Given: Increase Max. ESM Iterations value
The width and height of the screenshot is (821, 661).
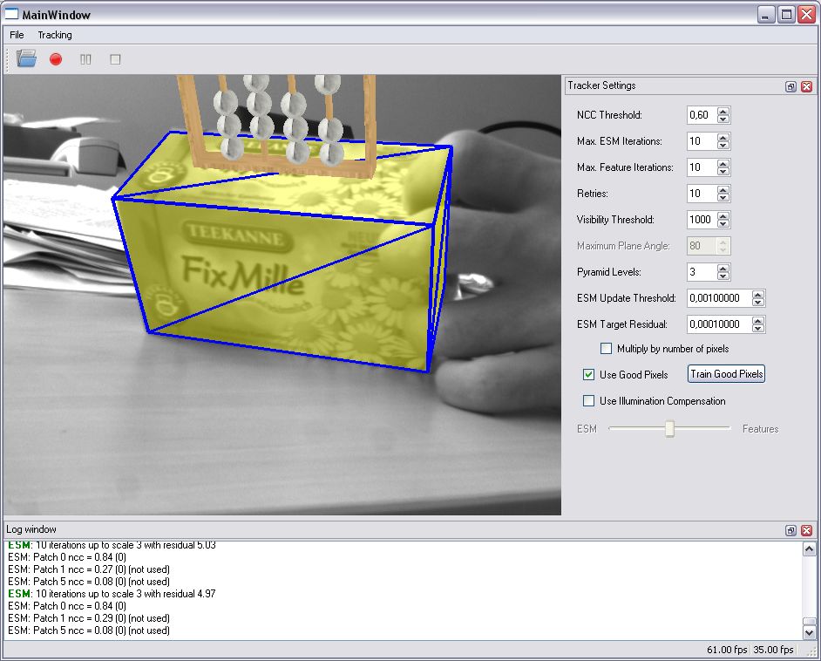Looking at the screenshot, I should (x=723, y=137).
